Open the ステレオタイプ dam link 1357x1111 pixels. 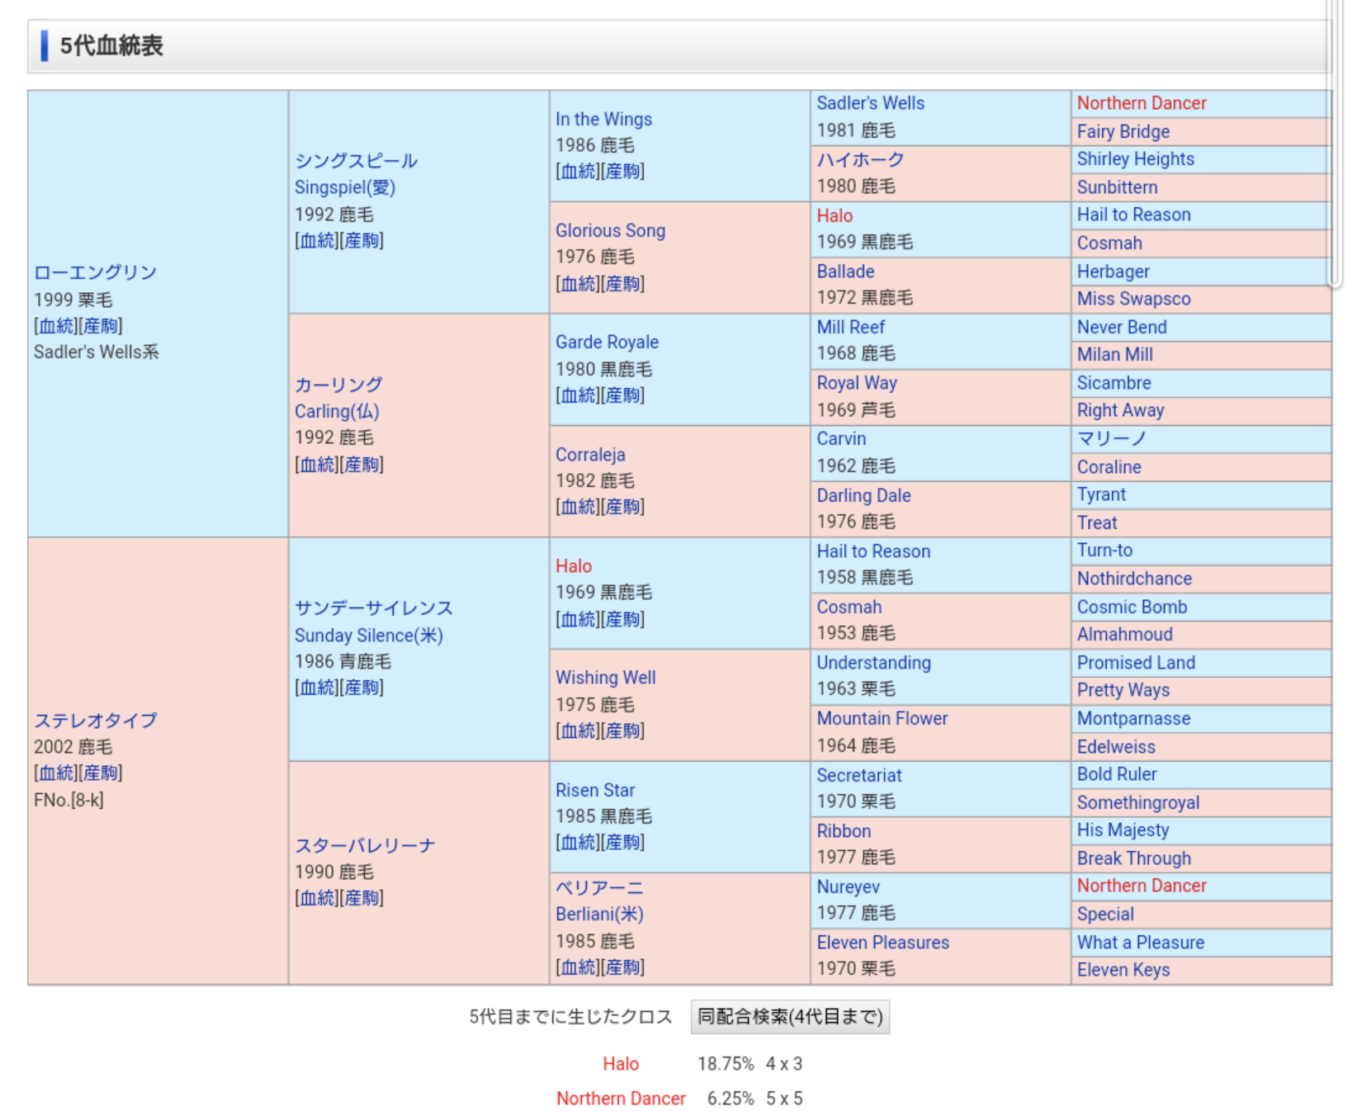coord(95,720)
